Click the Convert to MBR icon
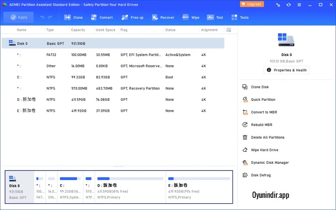Image resolution: width=336 pixels, height=210 pixels. pos(245,112)
